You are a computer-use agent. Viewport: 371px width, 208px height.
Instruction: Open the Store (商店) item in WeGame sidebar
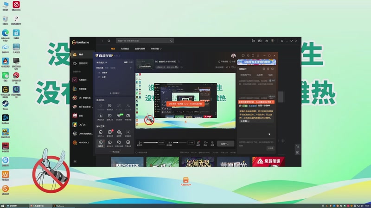click(83, 55)
